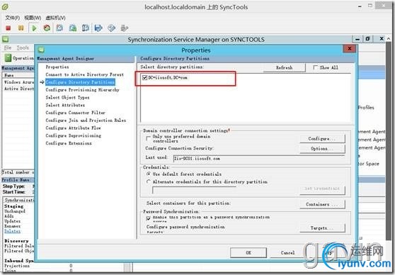
Task: Select Configure Directory Partitions page
Action: [80, 82]
